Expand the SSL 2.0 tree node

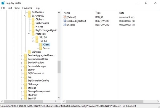point(33,38)
